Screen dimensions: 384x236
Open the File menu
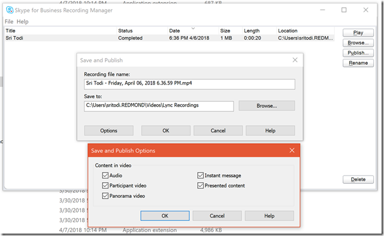(x=9, y=22)
